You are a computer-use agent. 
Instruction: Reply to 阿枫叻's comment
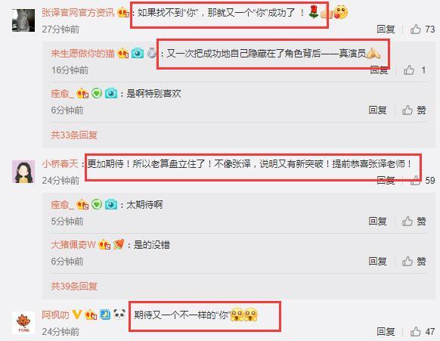coord(386,331)
